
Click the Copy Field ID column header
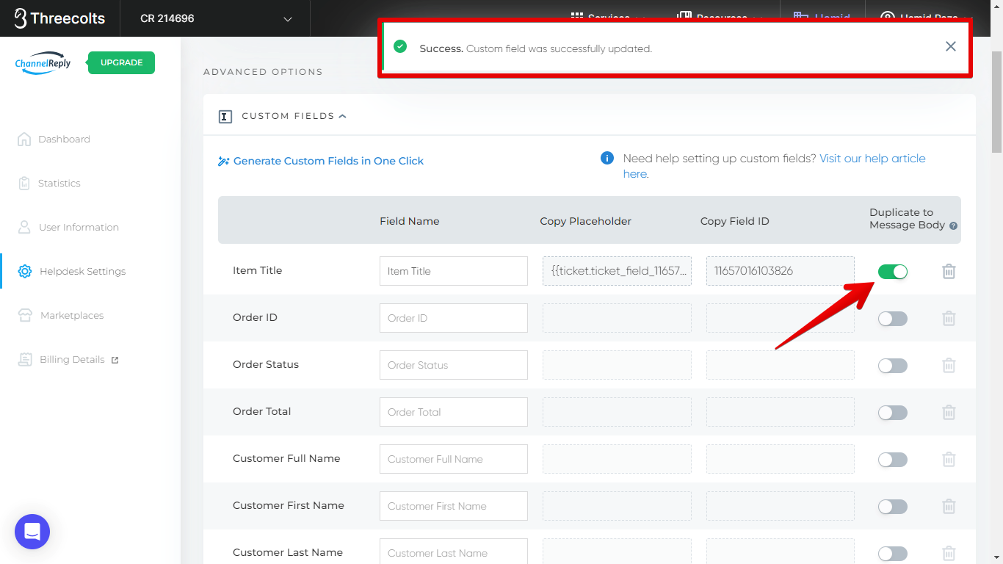(734, 221)
